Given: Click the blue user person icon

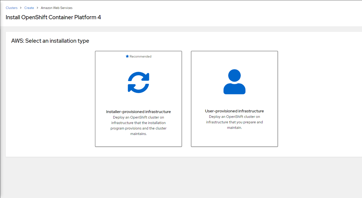Looking at the screenshot, I should click(234, 82).
